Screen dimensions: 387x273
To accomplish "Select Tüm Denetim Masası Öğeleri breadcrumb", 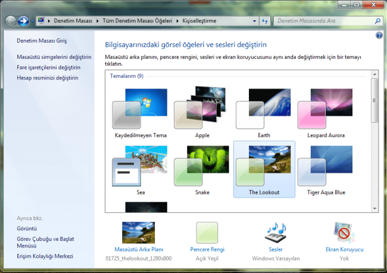I will 138,21.
